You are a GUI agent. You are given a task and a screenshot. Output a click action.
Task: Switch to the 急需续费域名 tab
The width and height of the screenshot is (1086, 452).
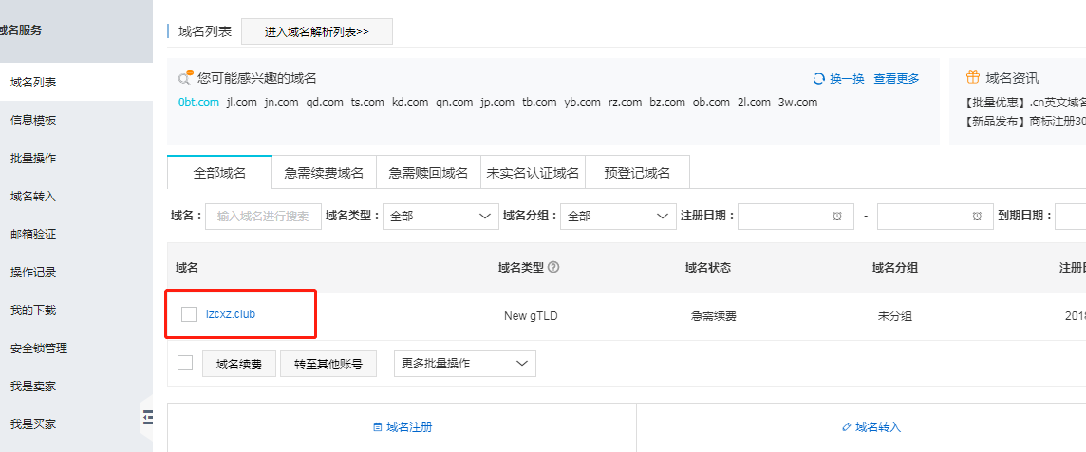click(324, 173)
